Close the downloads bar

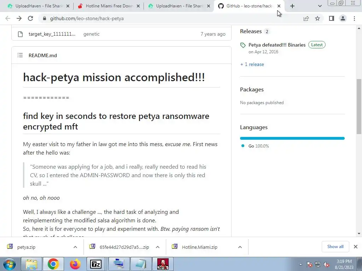click(356, 247)
